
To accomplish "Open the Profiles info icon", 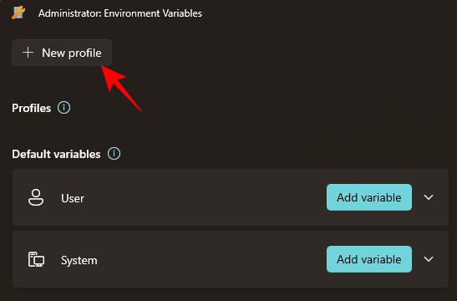I will [x=63, y=108].
